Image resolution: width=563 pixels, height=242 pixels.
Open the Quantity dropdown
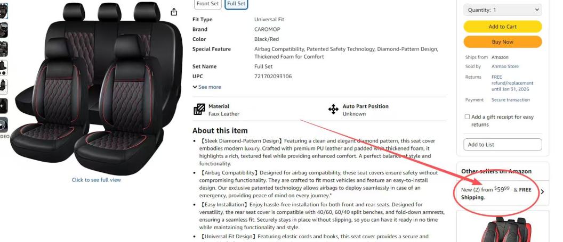(503, 10)
